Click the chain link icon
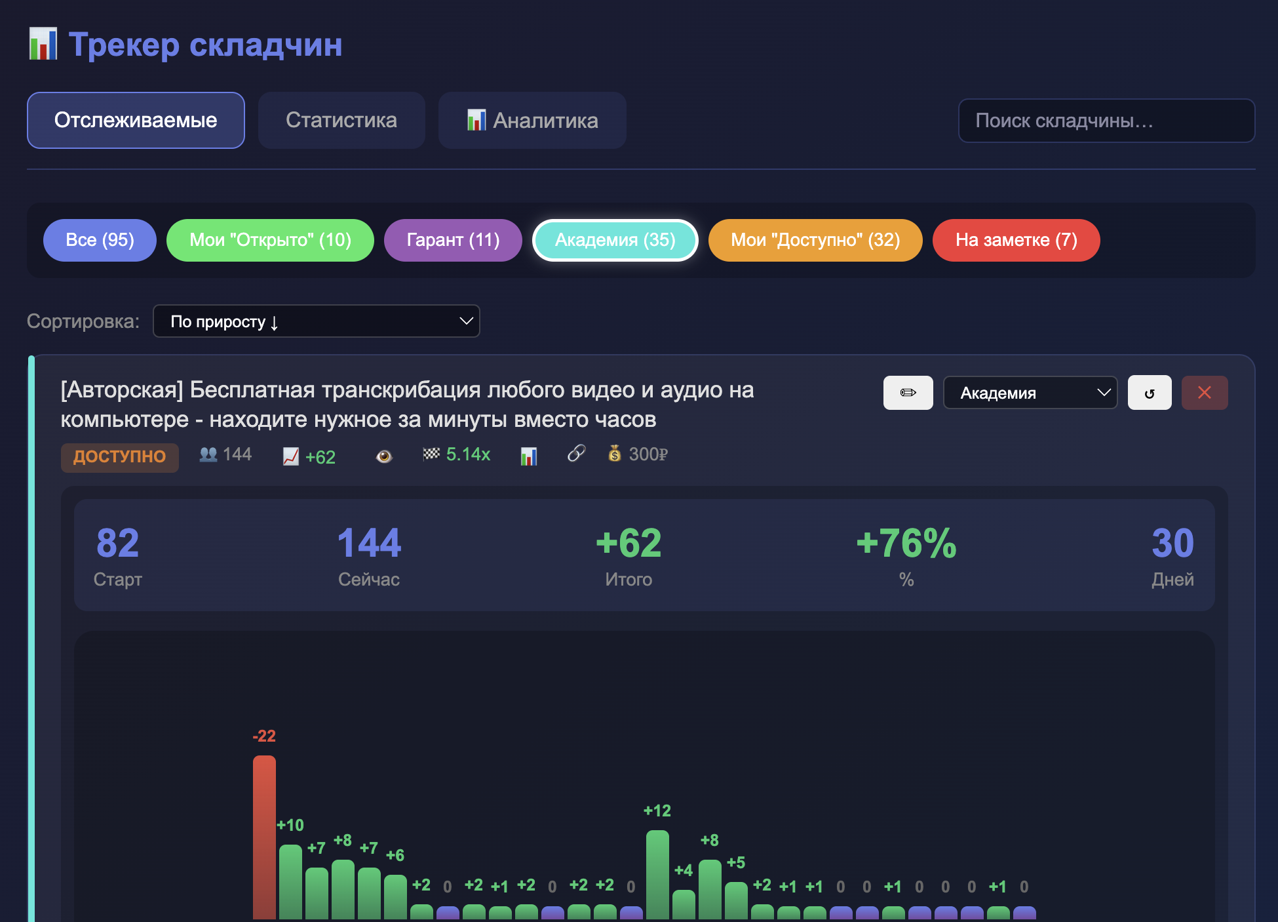This screenshot has width=1278, height=922. (576, 453)
